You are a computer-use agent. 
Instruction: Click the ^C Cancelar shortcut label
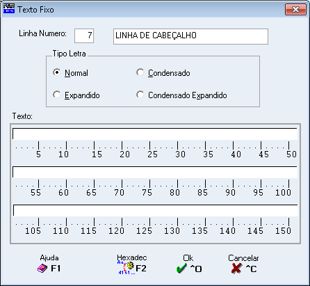coord(251,269)
